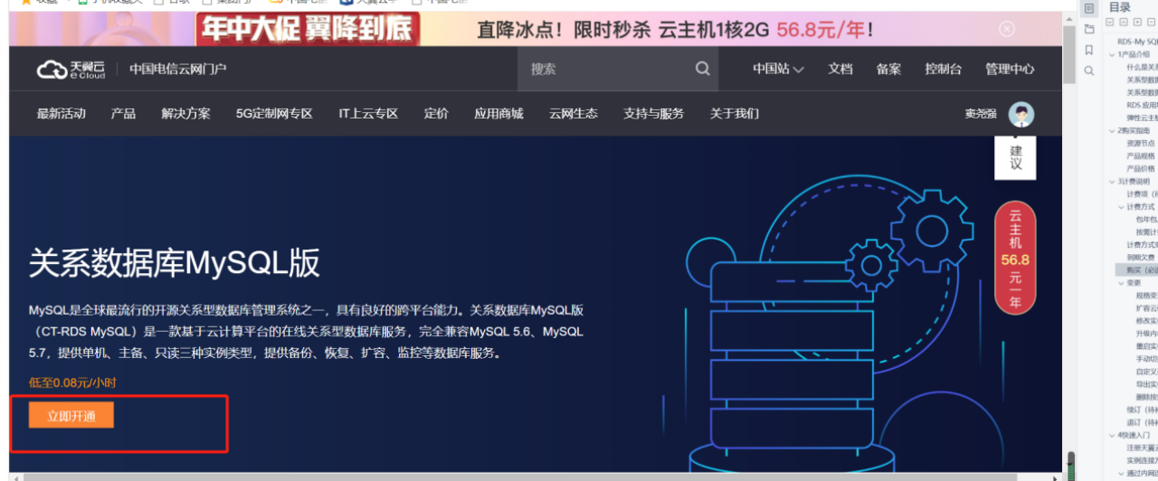The height and width of the screenshot is (481, 1158).
Task: Select 什么是关系 outline item
Action: (x=1142, y=67)
